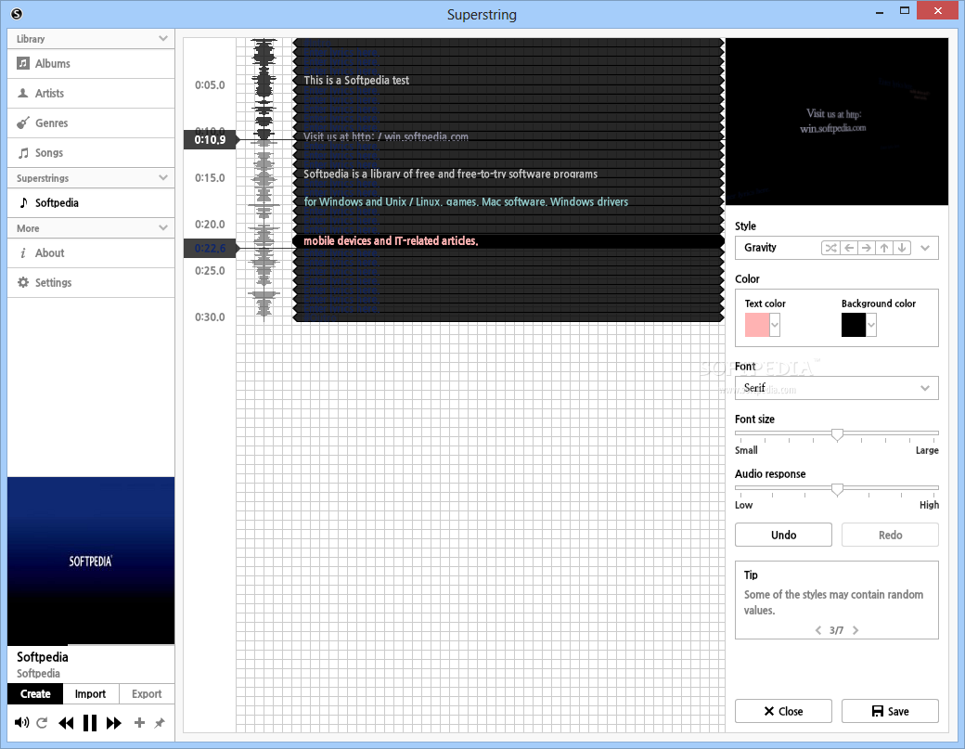Switch to the Import tab
Viewport: 965px width, 749px height.
[91, 693]
